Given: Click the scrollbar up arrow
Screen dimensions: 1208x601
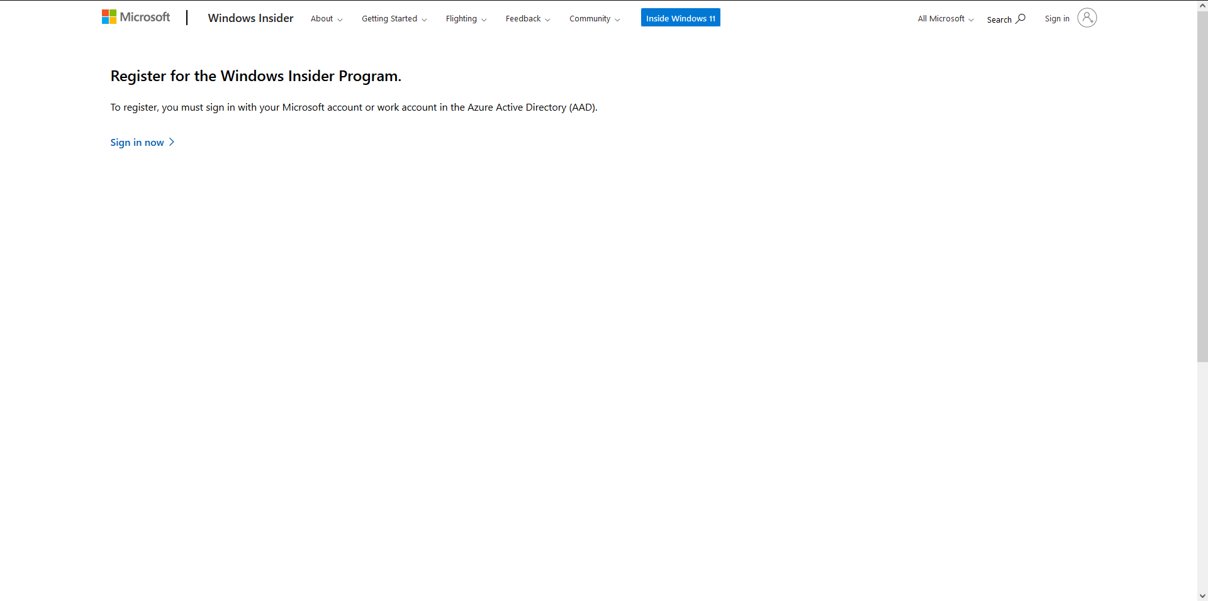Looking at the screenshot, I should tap(1202, 6).
